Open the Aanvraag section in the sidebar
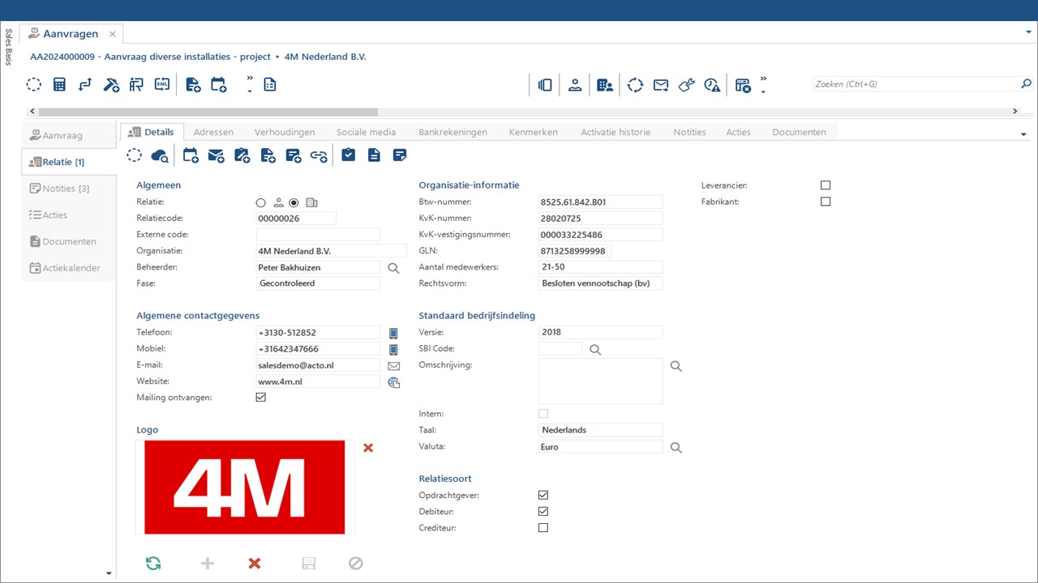Viewport: 1038px width, 583px height. tap(69, 135)
